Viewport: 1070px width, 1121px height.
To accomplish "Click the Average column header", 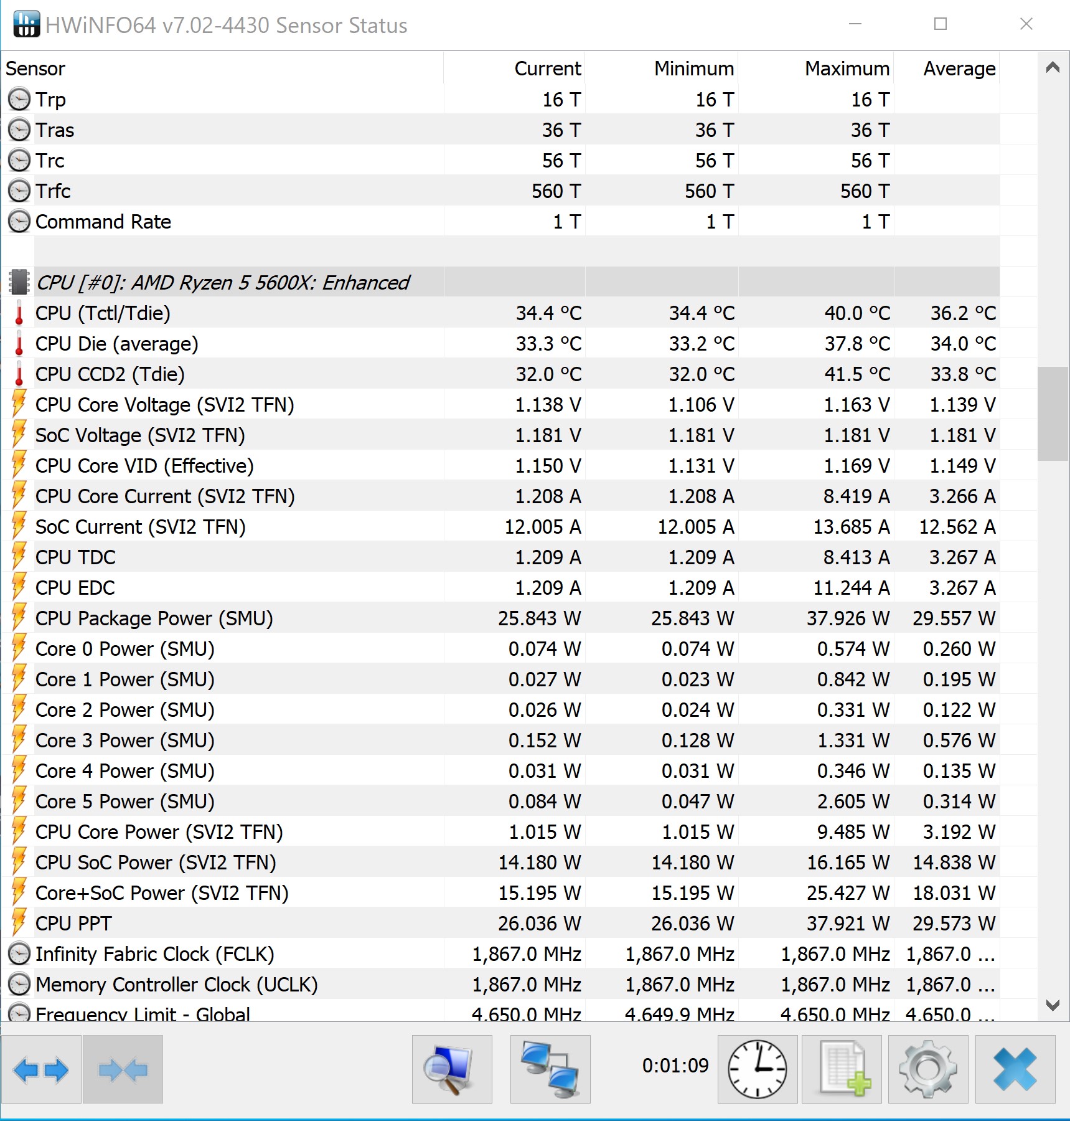I will tap(959, 69).
